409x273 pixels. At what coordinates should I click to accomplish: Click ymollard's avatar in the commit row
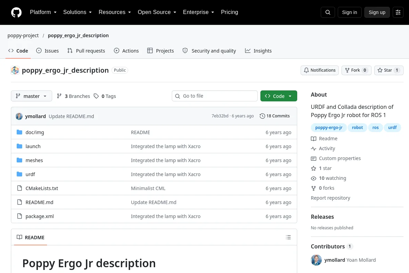coord(19,116)
